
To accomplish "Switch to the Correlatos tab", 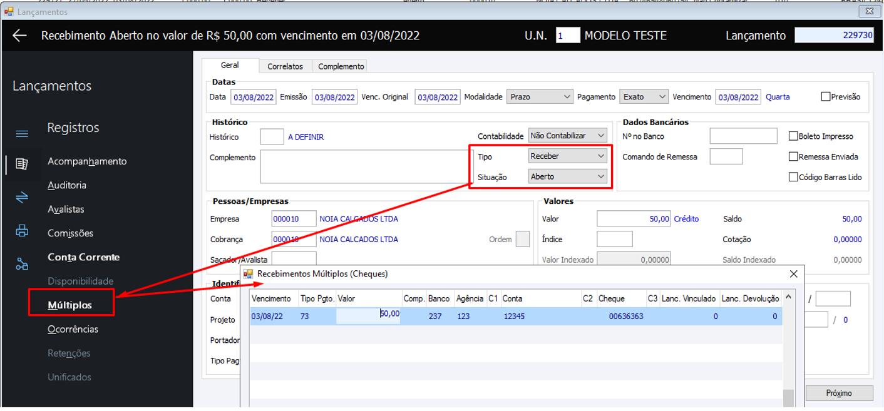I will (x=285, y=66).
